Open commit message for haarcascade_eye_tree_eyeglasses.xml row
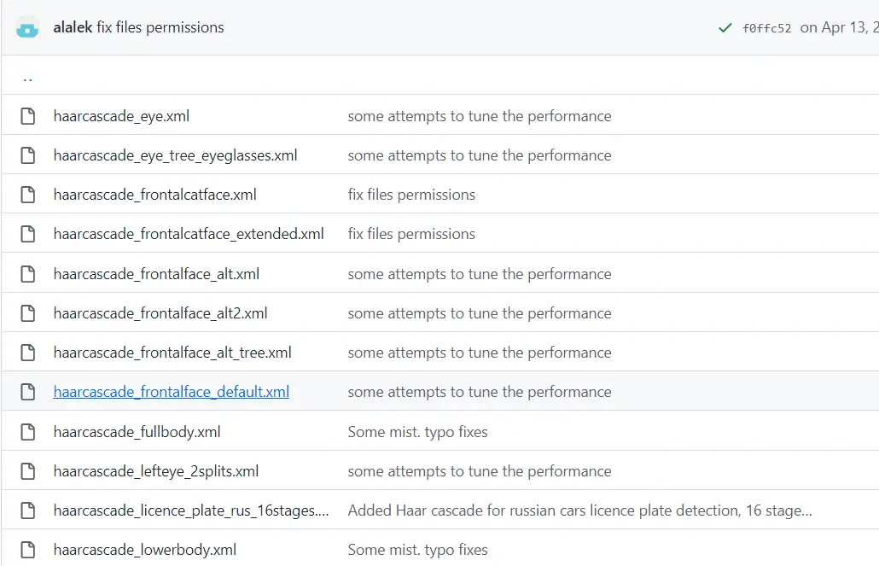The width and height of the screenshot is (879, 566). click(480, 155)
